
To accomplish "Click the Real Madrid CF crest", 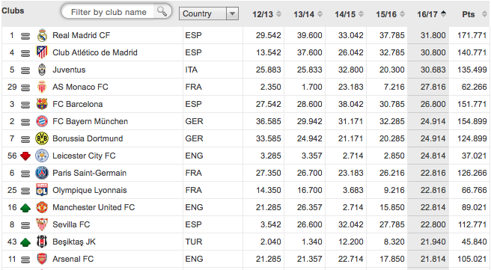I will 42,35.
